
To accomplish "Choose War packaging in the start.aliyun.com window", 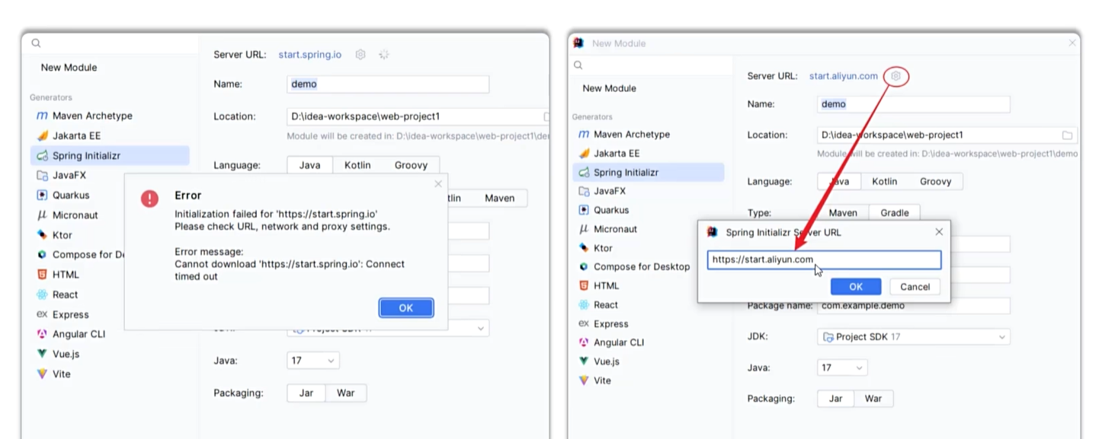I will (873, 399).
